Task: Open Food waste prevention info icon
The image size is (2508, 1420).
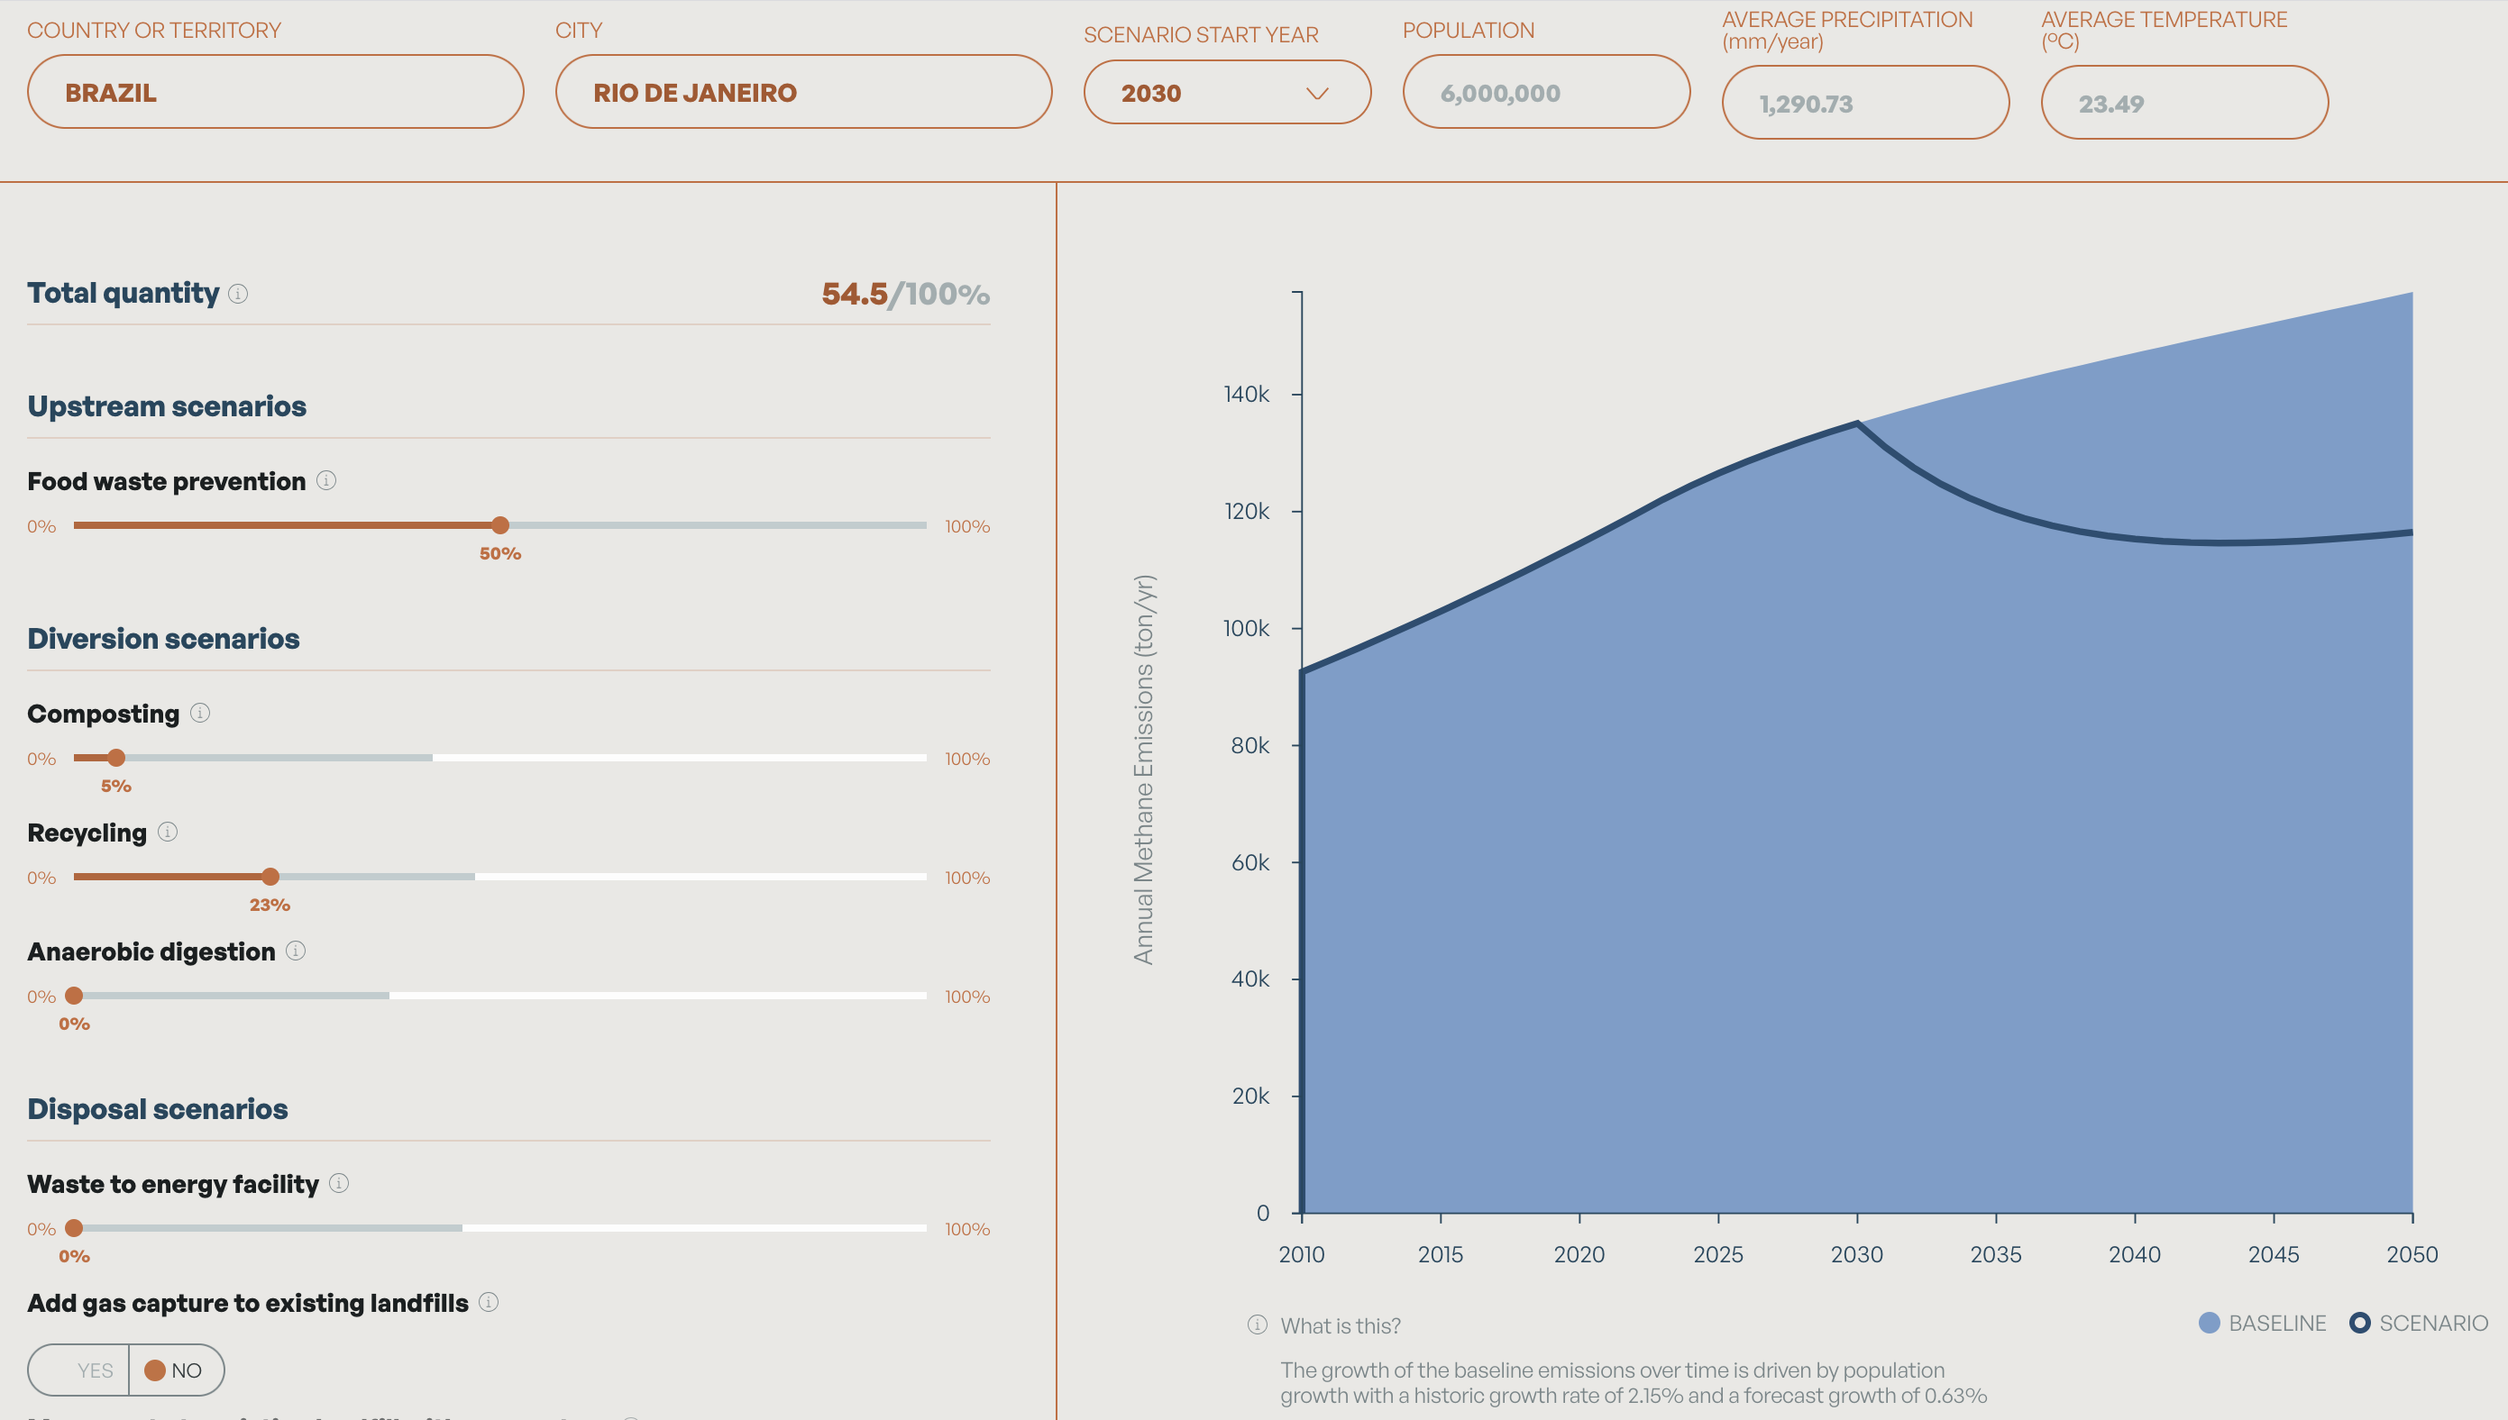Action: coord(326,481)
